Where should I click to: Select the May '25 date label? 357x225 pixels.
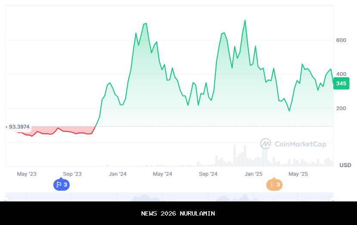[298, 174]
